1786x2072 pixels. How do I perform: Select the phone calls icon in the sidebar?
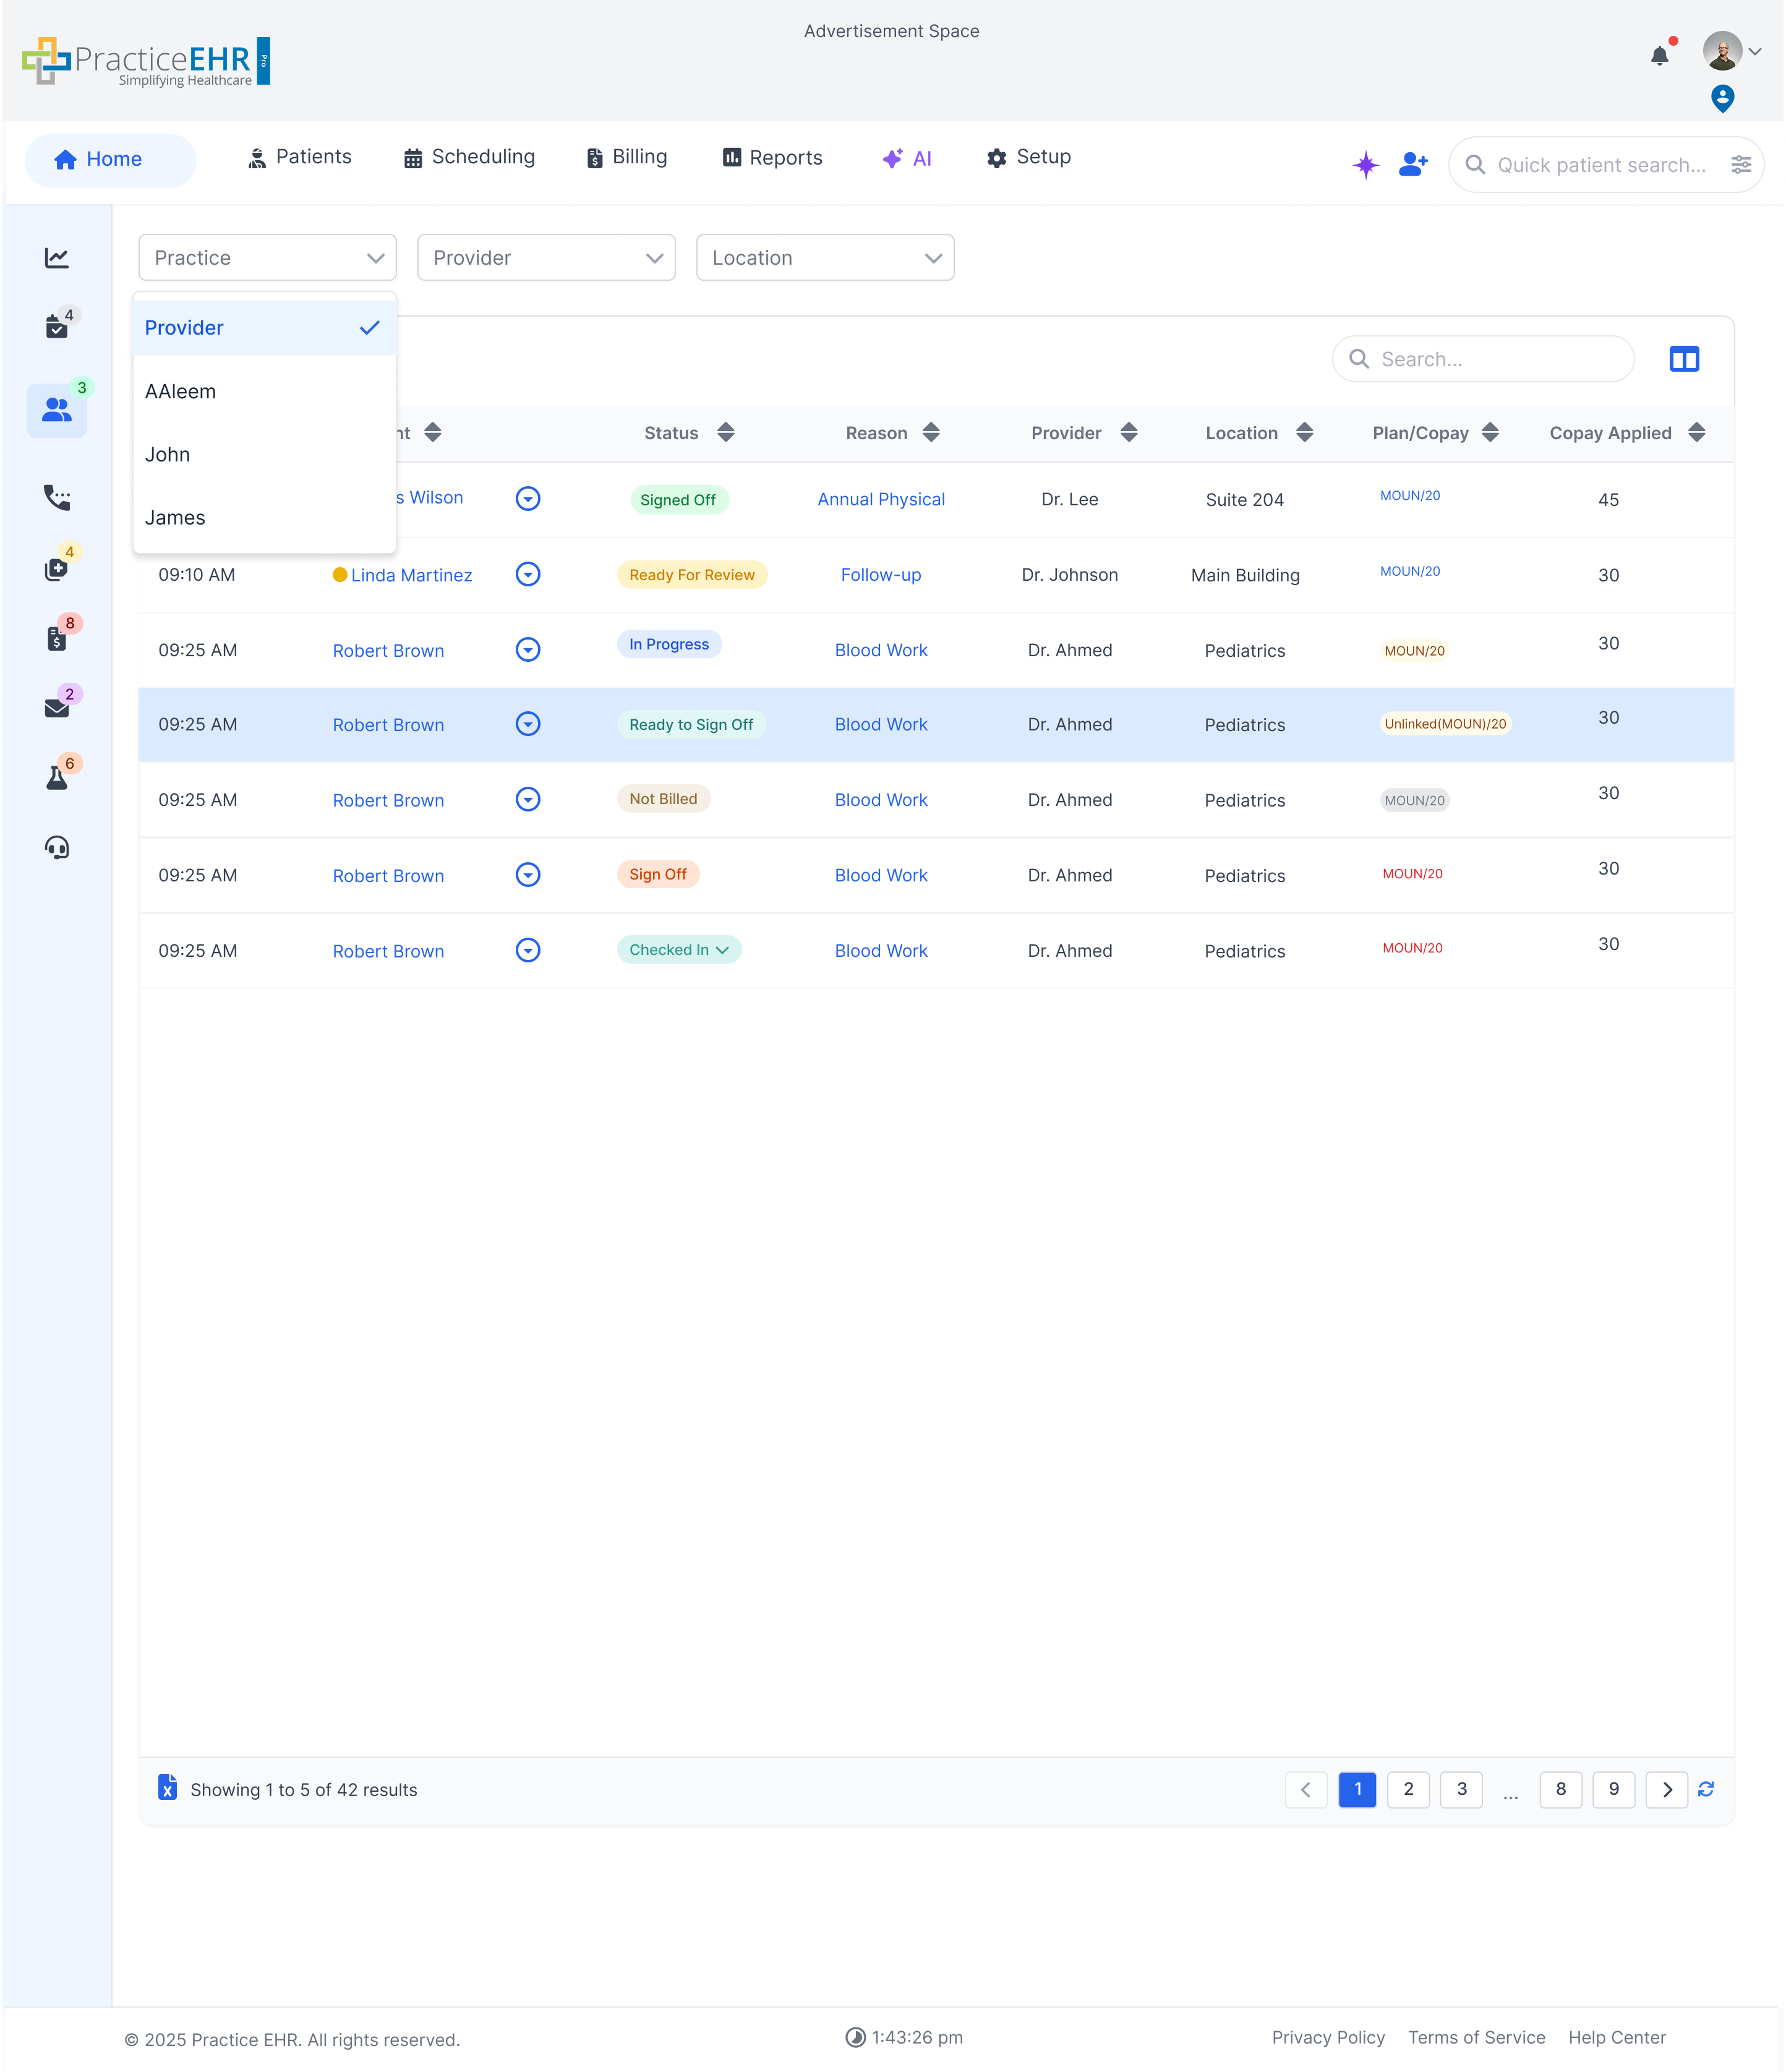coord(57,498)
